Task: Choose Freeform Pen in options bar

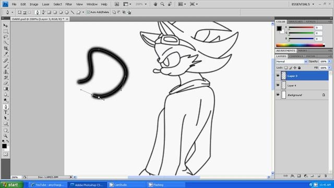Action: coord(43,13)
